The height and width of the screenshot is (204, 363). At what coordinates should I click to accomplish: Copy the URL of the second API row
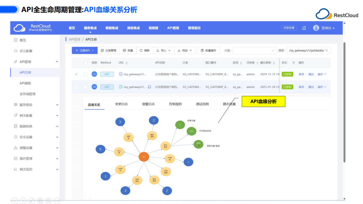point(149,87)
